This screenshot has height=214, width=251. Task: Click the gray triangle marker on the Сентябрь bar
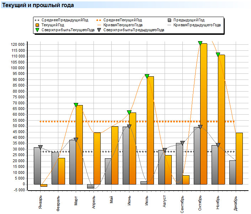coord(182,143)
